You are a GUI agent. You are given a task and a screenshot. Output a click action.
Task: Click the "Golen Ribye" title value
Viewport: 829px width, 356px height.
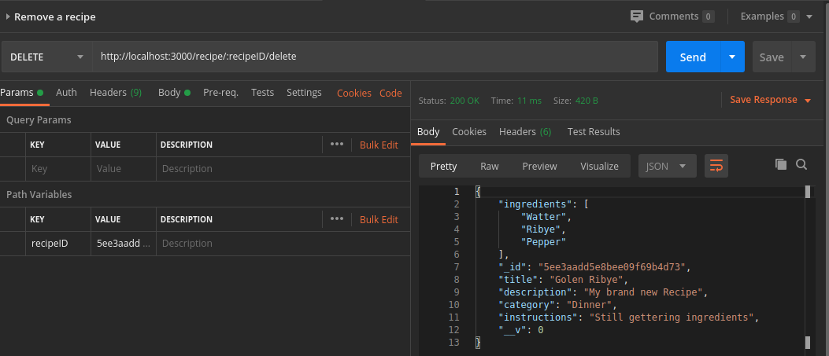[x=588, y=280]
